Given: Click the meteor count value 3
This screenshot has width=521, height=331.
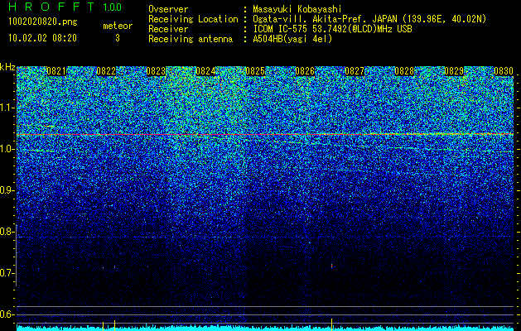Looking at the screenshot, I should (x=118, y=38).
